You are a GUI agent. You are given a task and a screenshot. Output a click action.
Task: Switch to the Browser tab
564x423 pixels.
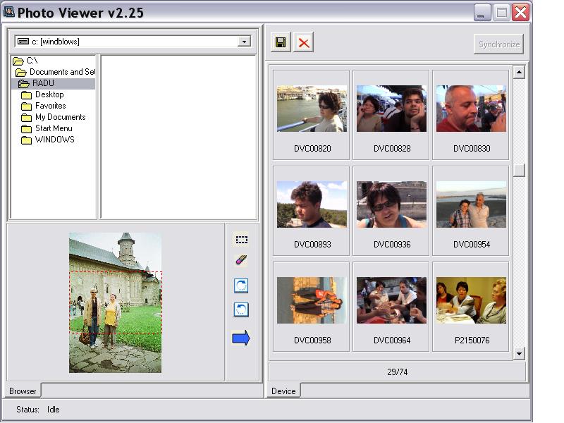point(23,391)
